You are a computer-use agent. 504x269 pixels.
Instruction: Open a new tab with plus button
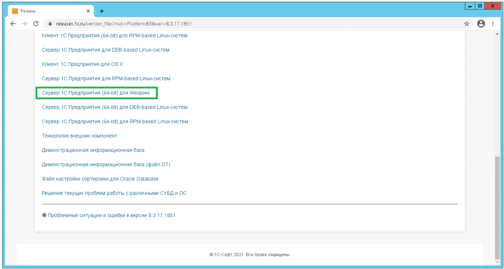[x=102, y=11]
